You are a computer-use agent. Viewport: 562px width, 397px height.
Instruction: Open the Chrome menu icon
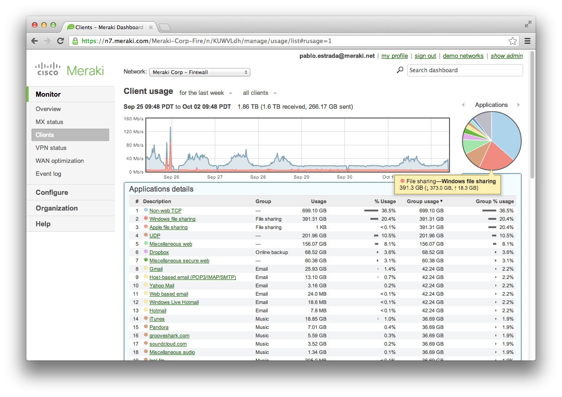(x=527, y=41)
